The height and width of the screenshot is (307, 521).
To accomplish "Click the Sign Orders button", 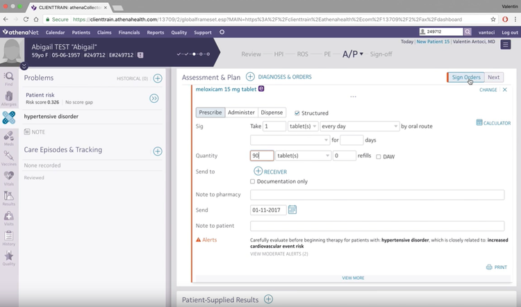I will coord(466,77).
